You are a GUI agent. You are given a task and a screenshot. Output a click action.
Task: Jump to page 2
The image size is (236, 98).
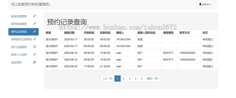coord(124,78)
